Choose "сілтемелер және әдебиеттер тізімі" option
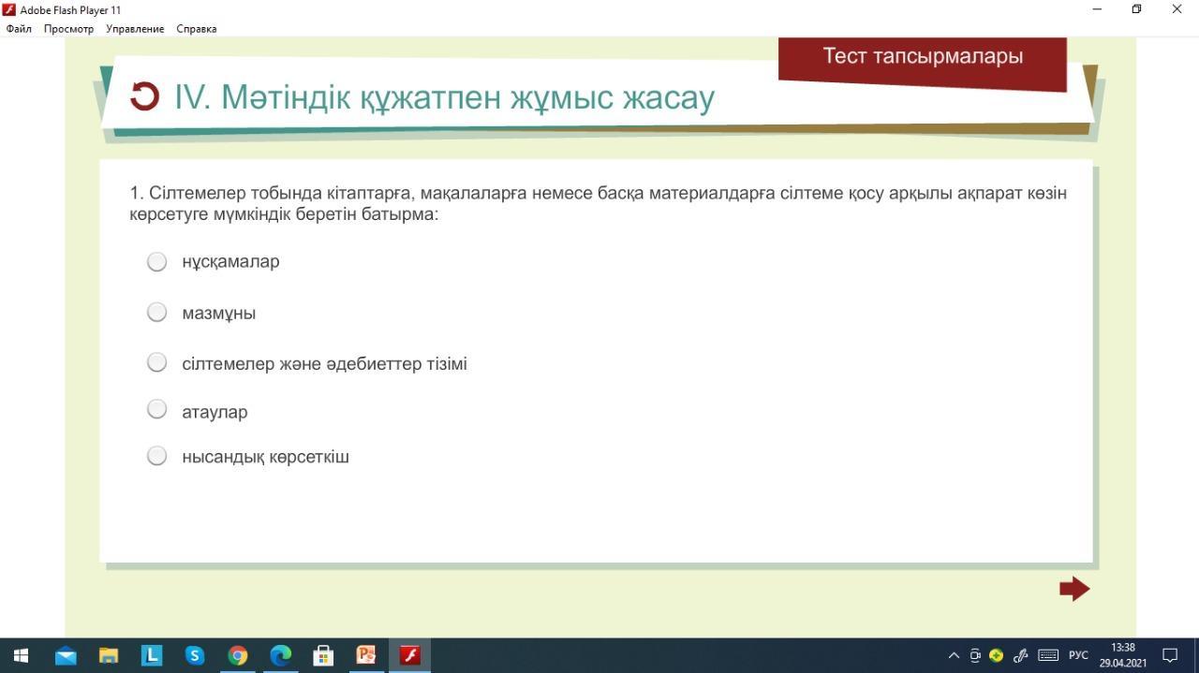1199x673 pixels. (x=157, y=362)
